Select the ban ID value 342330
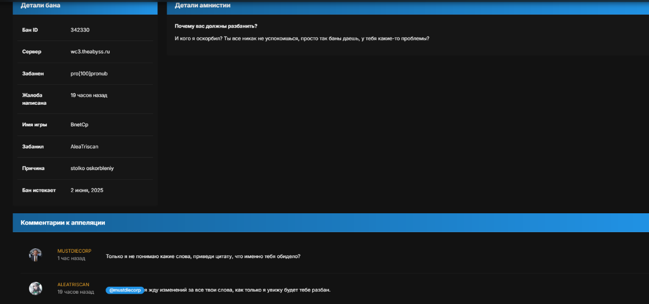Viewport: 649px width, 304px height. pos(80,30)
